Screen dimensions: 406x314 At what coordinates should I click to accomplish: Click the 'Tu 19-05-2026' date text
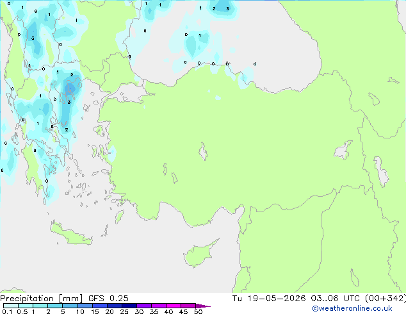269,299
